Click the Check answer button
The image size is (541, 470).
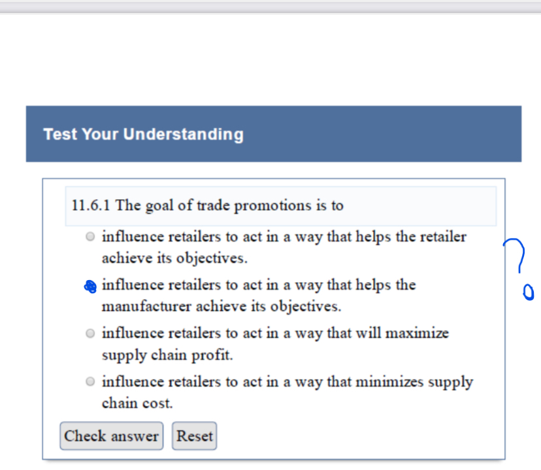[111, 435]
